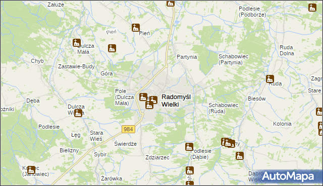Select the Świerdże label

pos(126,144)
